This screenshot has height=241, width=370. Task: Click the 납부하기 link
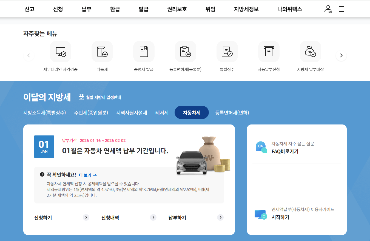click(177, 218)
